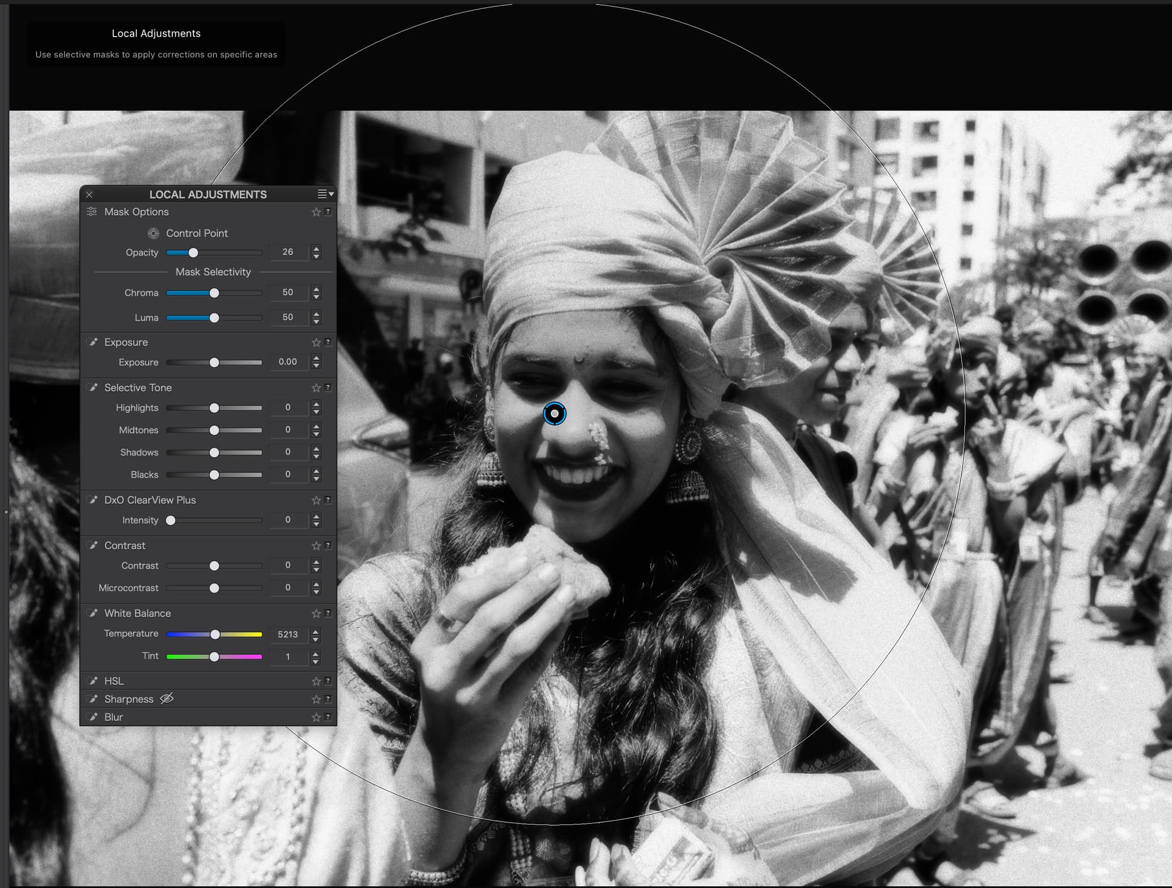Favorite the Mask Options section star

coord(316,212)
